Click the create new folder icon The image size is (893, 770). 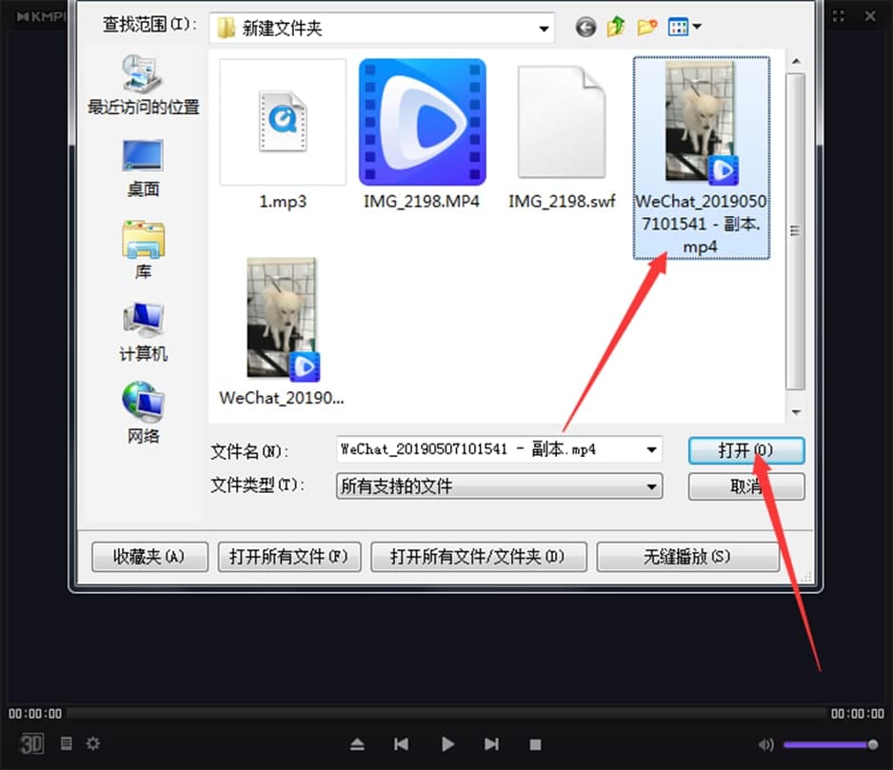[x=647, y=27]
